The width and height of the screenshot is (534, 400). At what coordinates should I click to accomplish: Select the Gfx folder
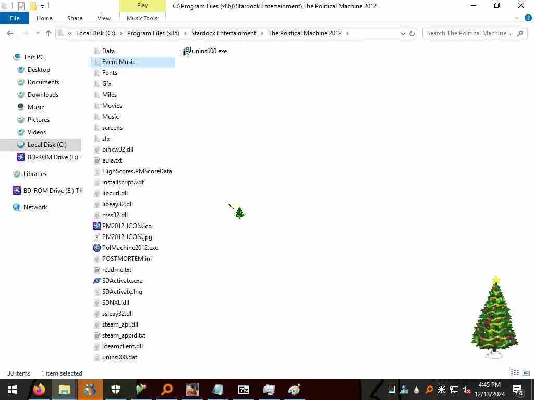click(x=106, y=84)
